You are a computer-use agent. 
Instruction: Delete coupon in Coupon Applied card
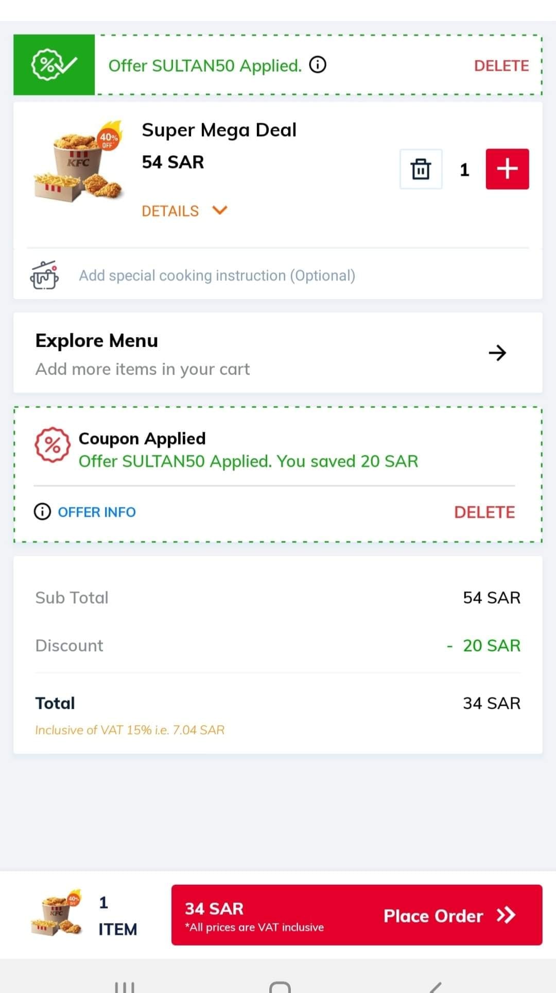point(484,512)
